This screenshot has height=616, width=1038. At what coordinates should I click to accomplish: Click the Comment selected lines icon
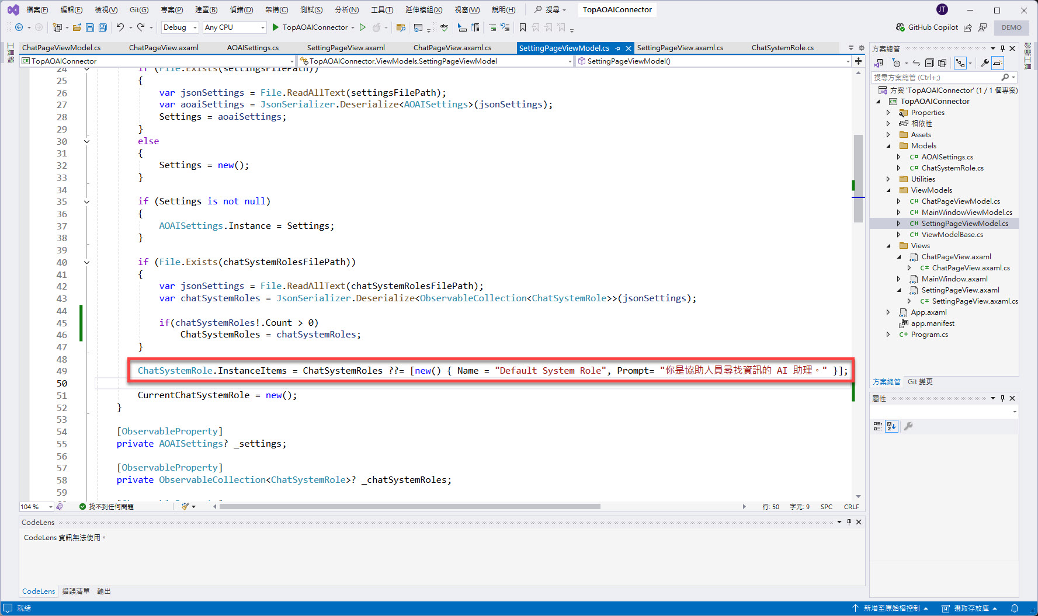[492, 27]
